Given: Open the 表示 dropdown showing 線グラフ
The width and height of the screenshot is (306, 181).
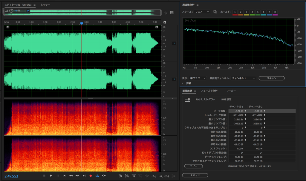Looking at the screenshot, I should coord(198,78).
